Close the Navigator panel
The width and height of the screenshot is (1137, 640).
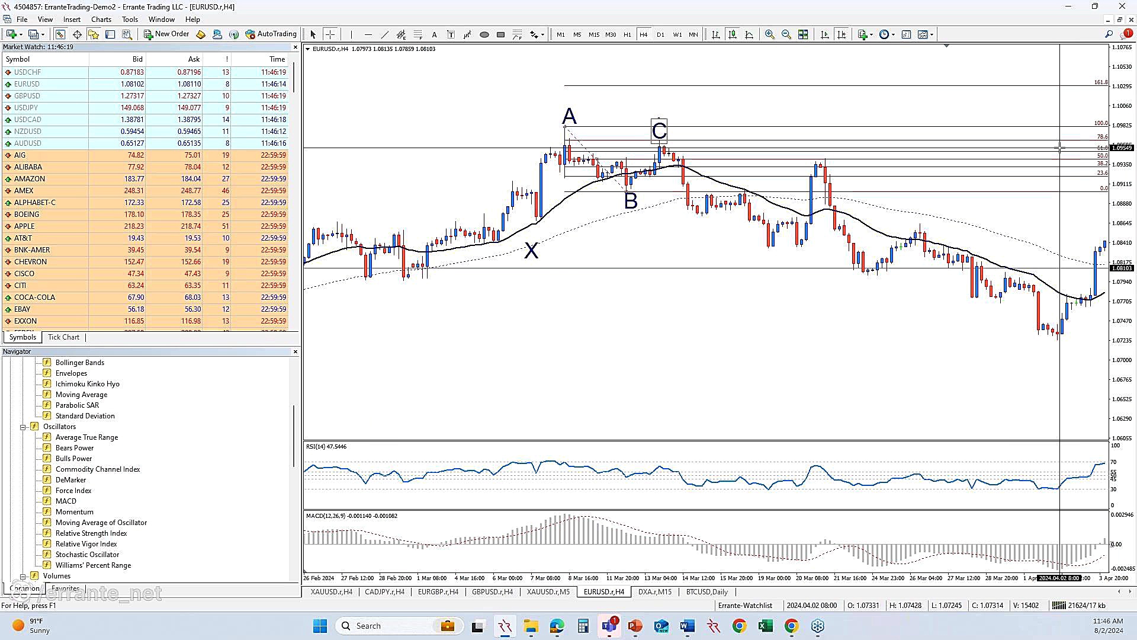point(296,352)
